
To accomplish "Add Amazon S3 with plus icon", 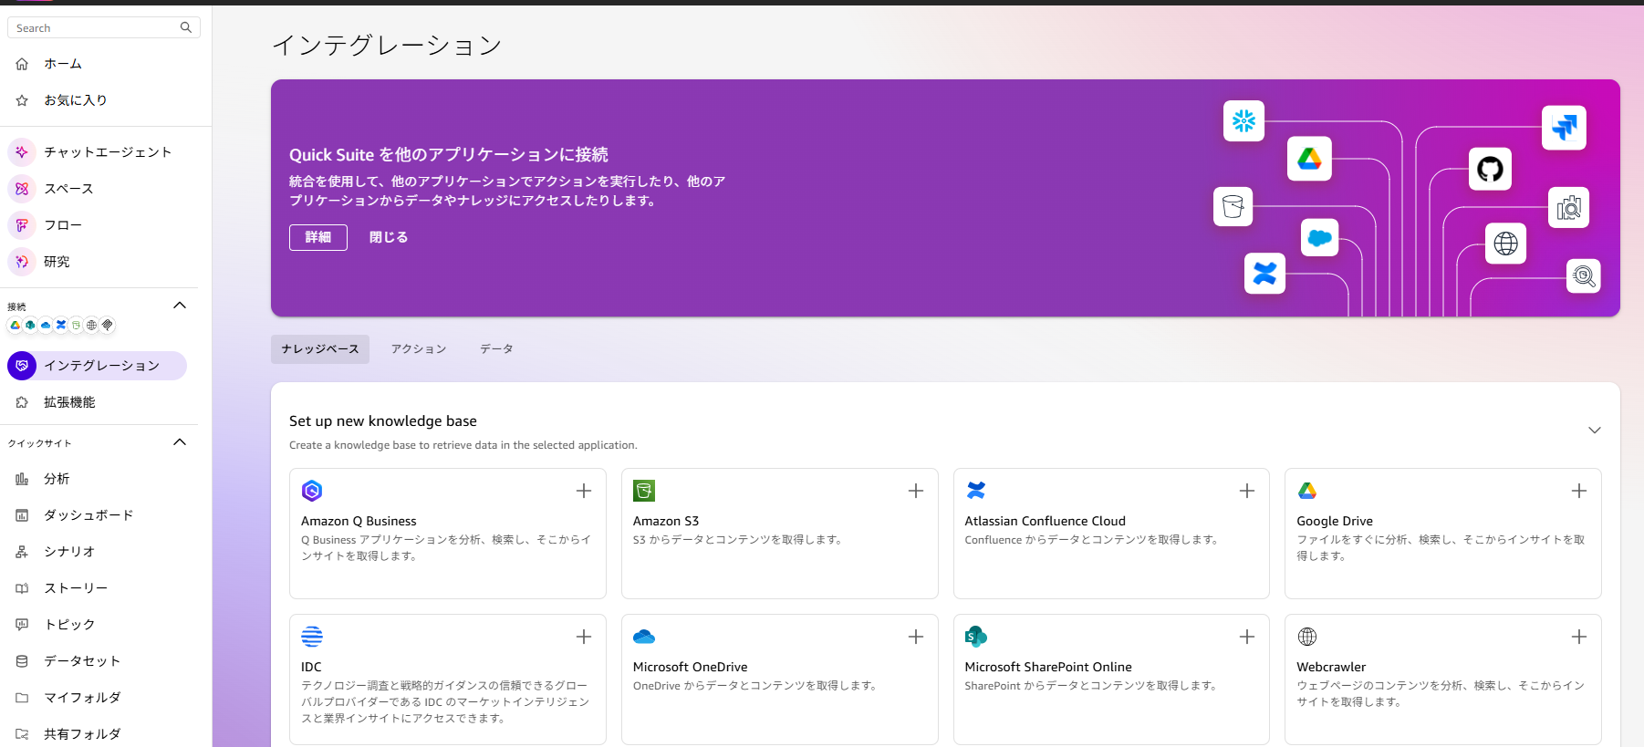I will [916, 491].
